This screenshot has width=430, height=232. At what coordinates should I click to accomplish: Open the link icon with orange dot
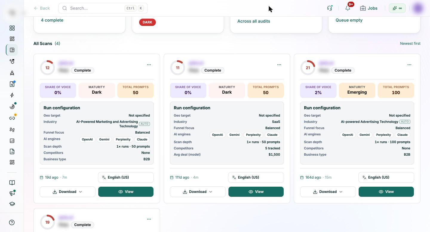point(12,118)
